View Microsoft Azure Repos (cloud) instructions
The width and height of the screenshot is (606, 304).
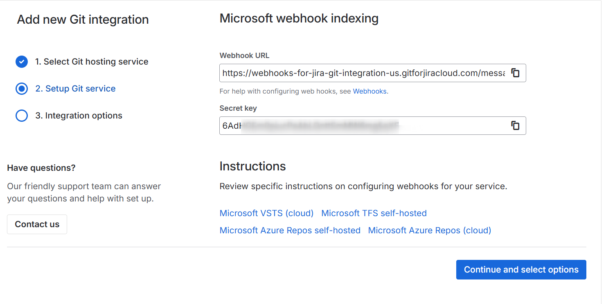[429, 230]
